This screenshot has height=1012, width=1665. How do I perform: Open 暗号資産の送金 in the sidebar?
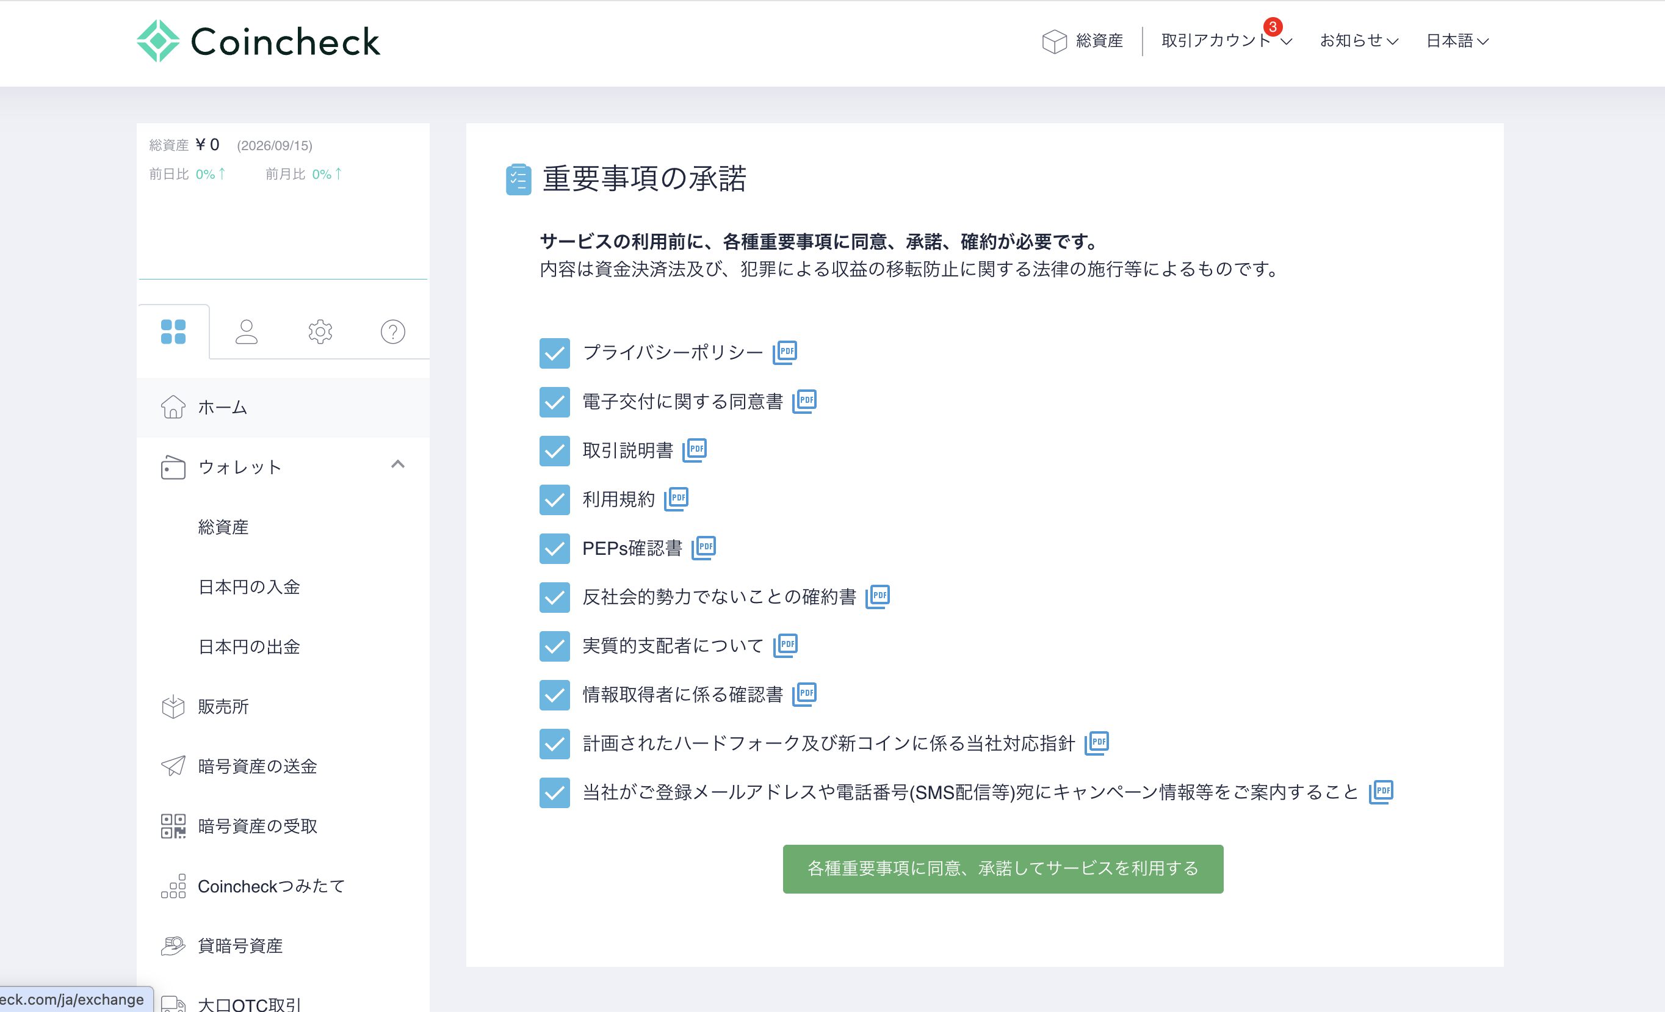click(x=283, y=766)
